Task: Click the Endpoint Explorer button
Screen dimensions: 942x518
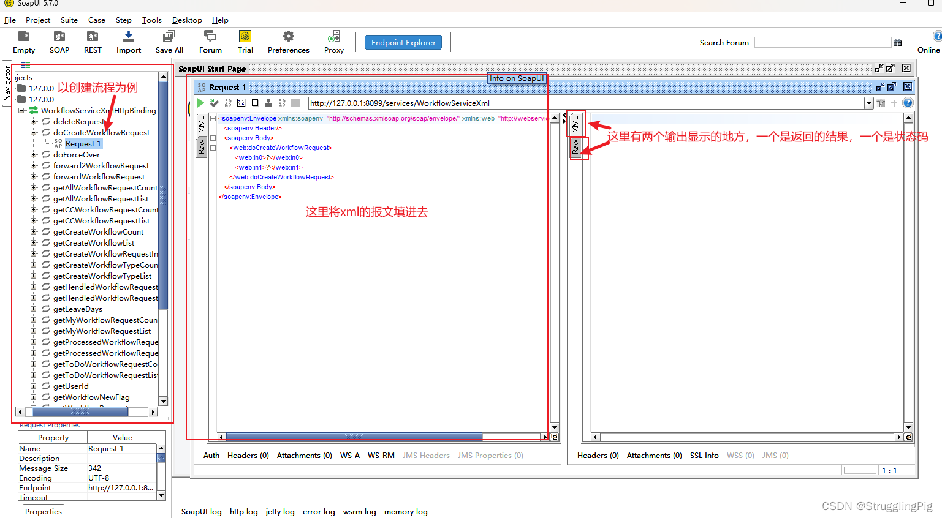Action: pos(403,42)
